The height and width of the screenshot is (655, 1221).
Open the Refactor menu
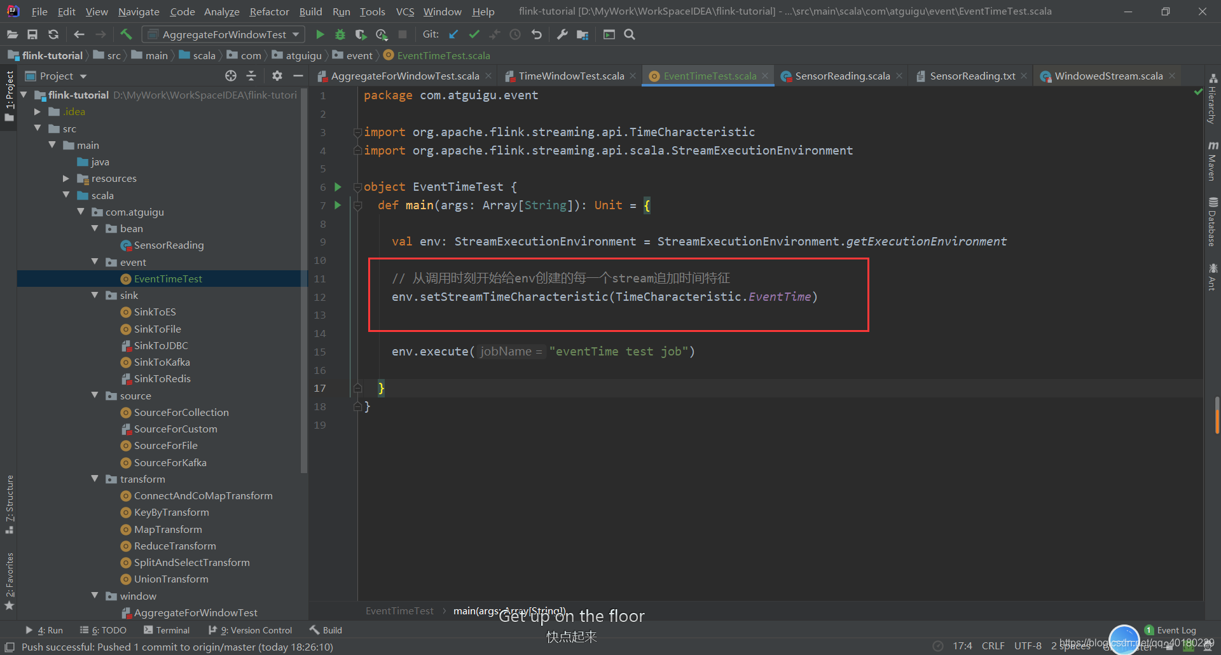(x=269, y=11)
